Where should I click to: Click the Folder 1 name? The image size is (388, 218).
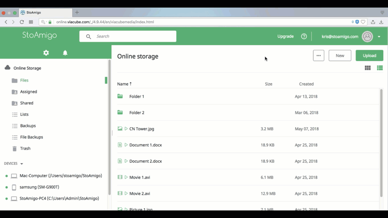tap(137, 96)
